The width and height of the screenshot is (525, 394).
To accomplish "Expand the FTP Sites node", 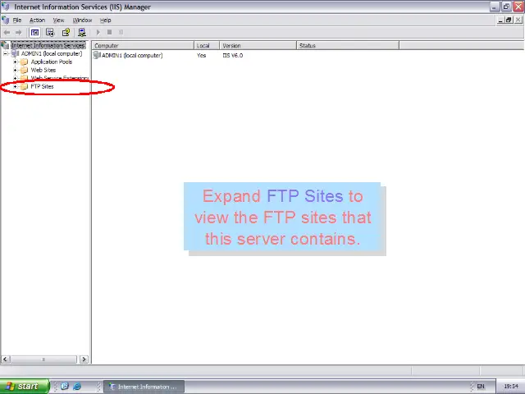I will click(x=15, y=86).
